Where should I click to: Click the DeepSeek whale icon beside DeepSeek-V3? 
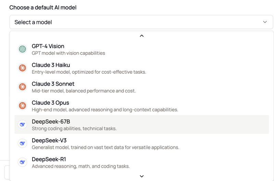coord(23,143)
